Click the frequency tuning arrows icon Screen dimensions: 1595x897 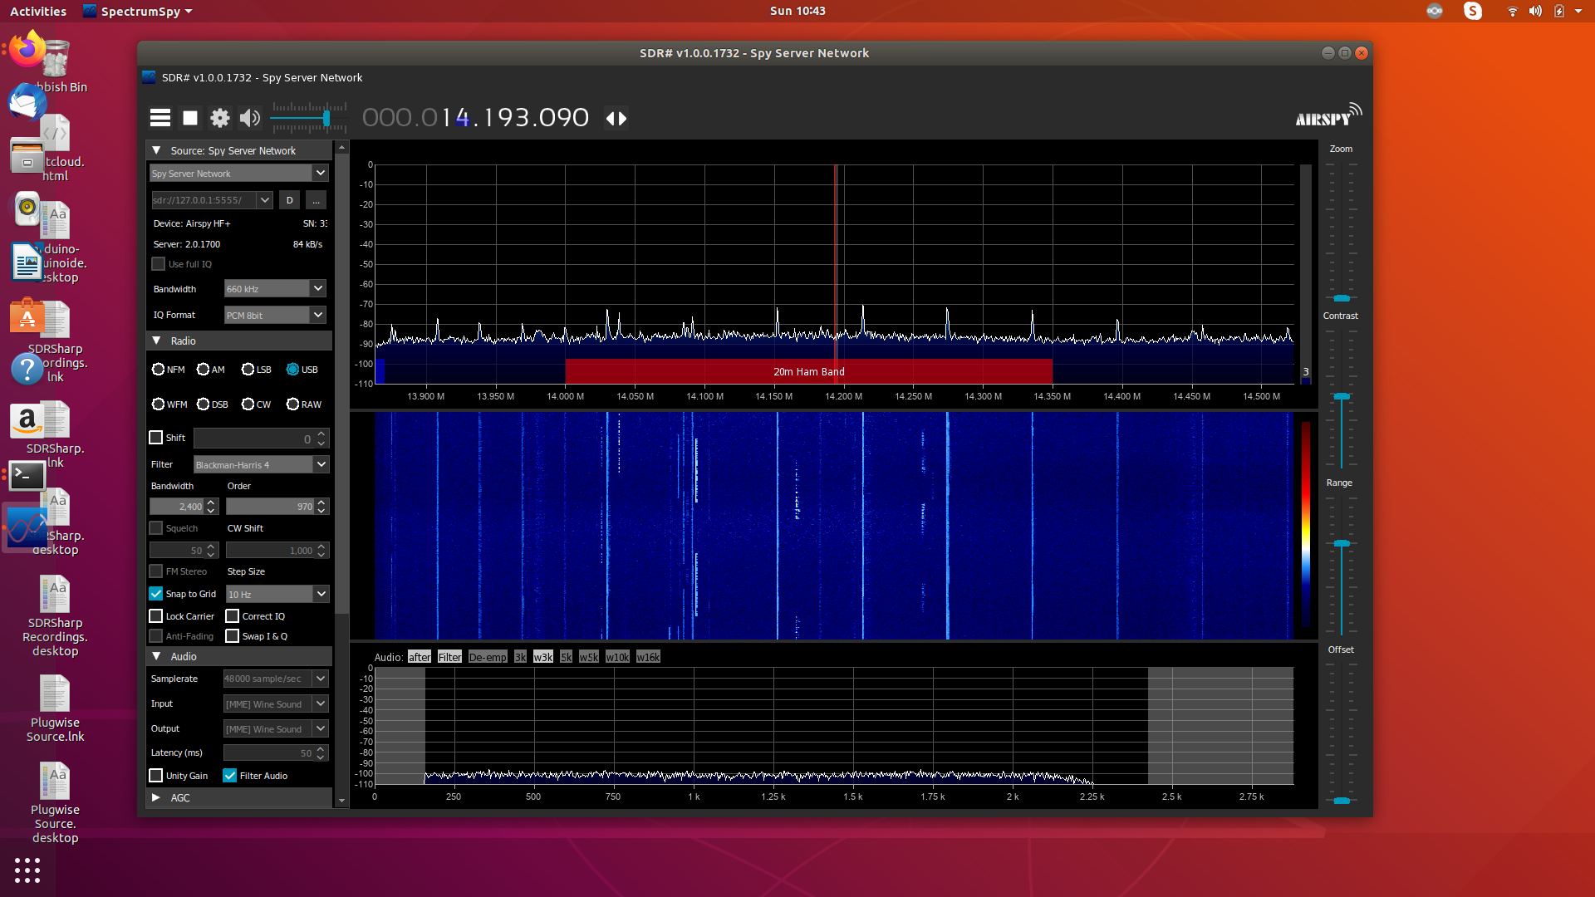pos(616,118)
